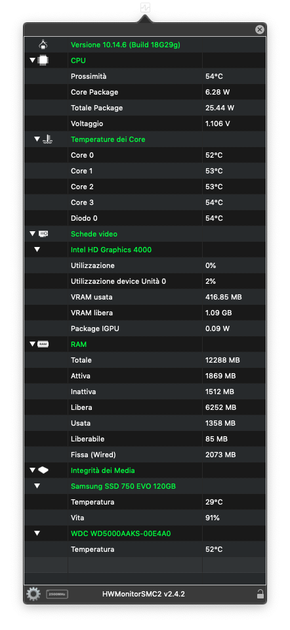Select the Attiva row
Screen dimensions: 290x630
tap(145, 376)
